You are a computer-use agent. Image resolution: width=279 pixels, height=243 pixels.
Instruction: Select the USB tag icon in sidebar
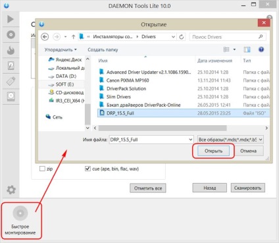(x=11, y=81)
